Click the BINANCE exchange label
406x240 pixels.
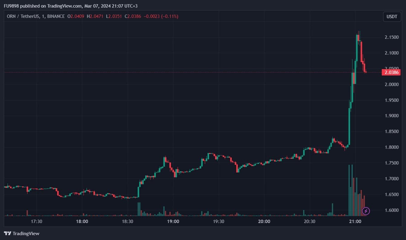[56, 16]
